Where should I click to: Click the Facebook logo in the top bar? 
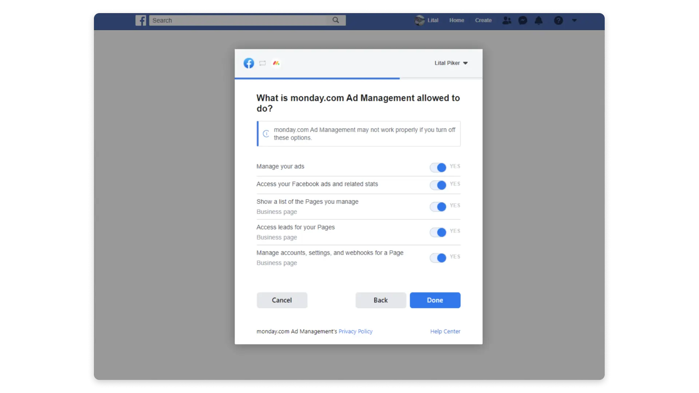[141, 20]
